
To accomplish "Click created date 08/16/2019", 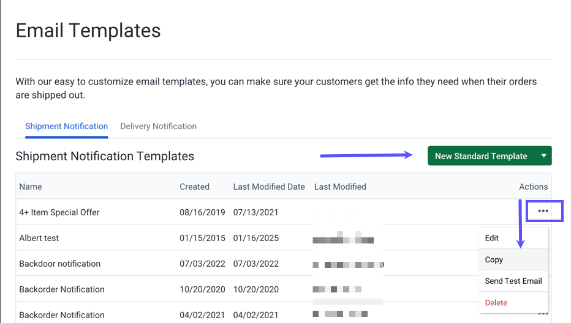I will pos(202,212).
